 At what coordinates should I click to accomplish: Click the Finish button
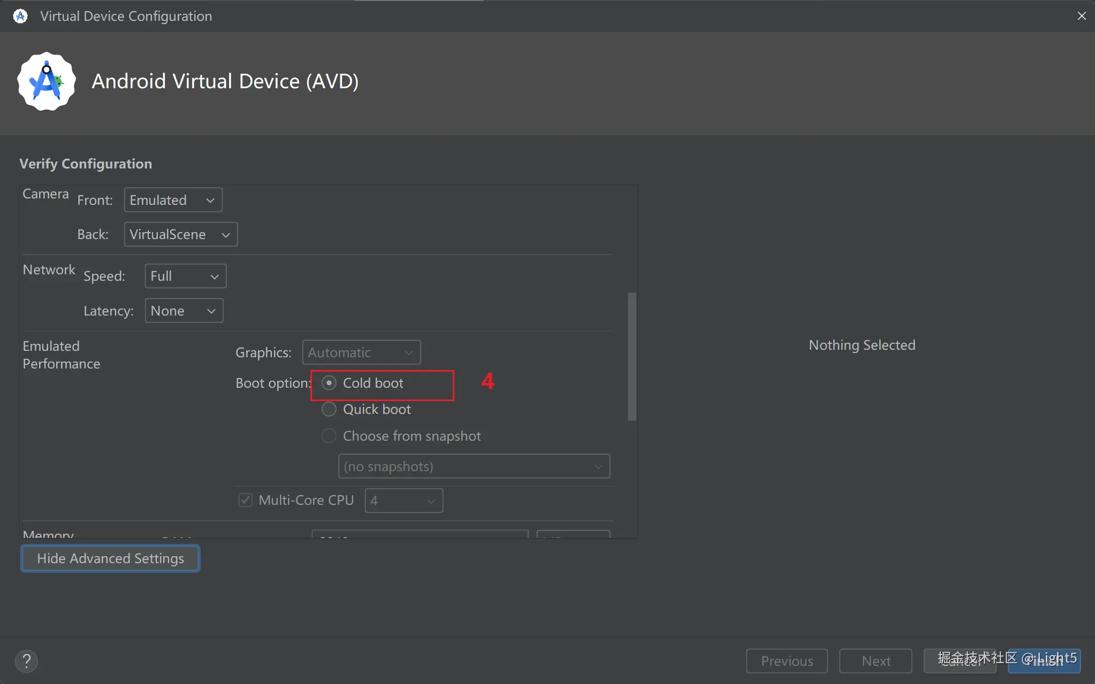(x=1044, y=662)
